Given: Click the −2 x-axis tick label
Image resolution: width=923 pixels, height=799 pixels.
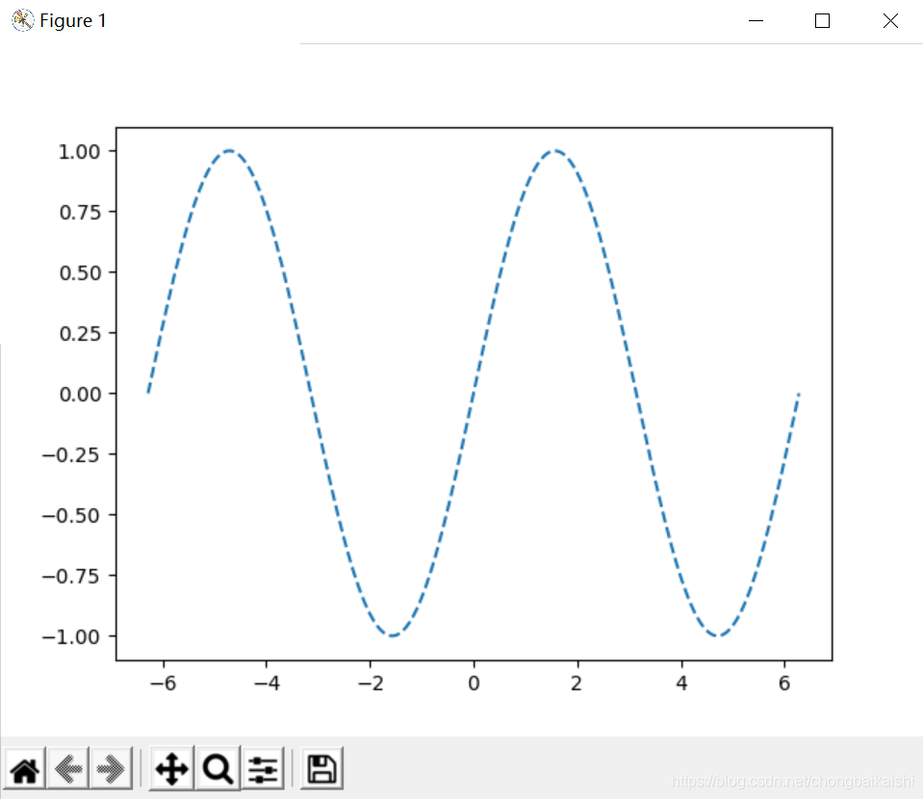Looking at the screenshot, I should point(371,683).
